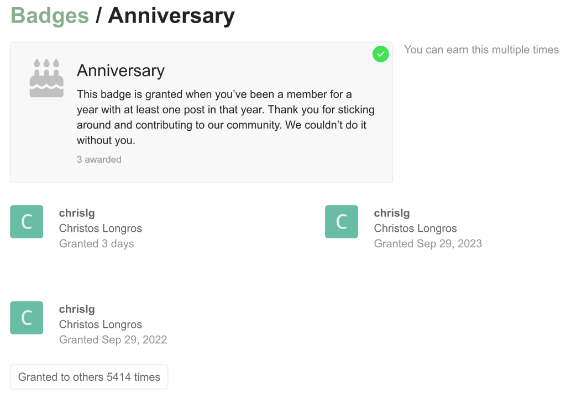Click chrislg username granted 3 days ago
566x394 pixels.
tap(77, 213)
